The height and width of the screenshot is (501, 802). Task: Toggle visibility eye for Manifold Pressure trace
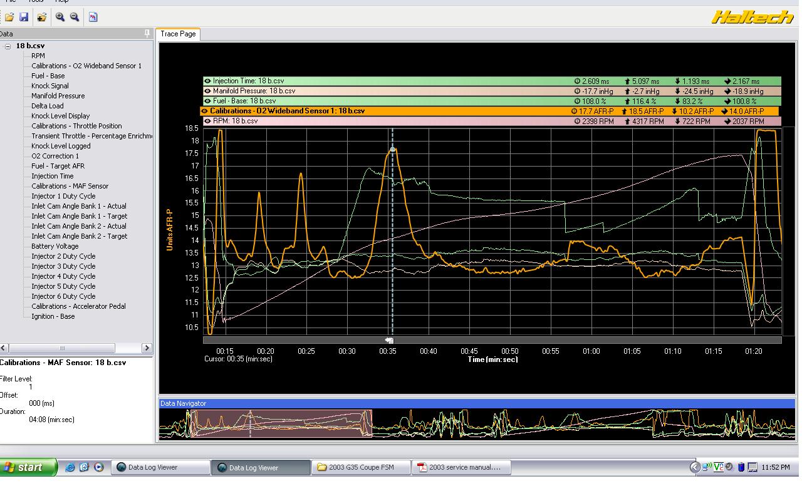[207, 91]
